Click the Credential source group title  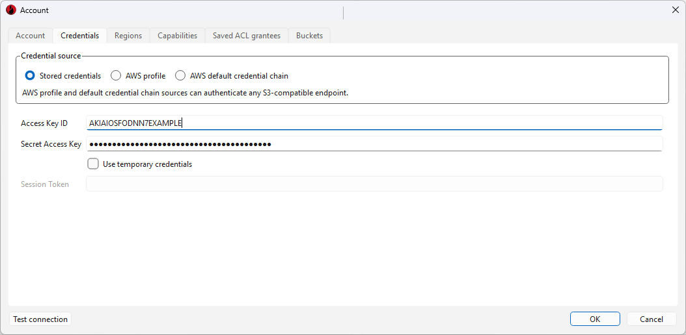coord(51,56)
